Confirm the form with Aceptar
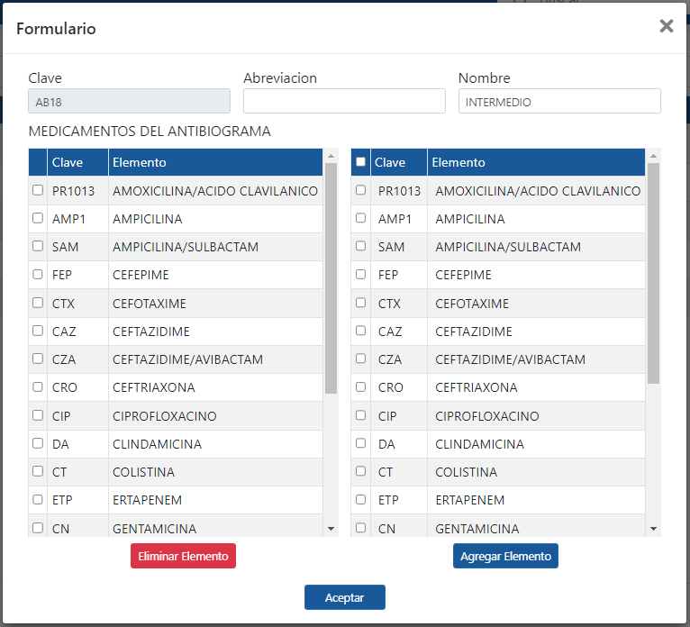The image size is (690, 627). [344, 597]
